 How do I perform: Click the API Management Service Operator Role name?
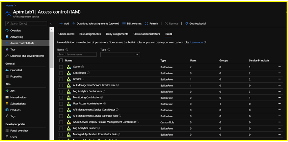[95, 116]
